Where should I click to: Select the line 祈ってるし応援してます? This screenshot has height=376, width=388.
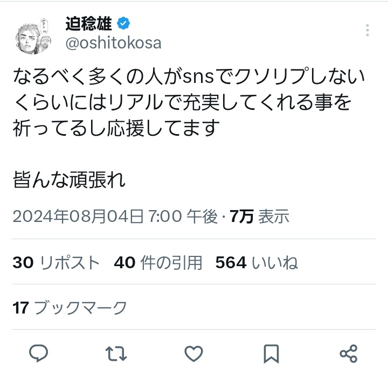(x=116, y=128)
